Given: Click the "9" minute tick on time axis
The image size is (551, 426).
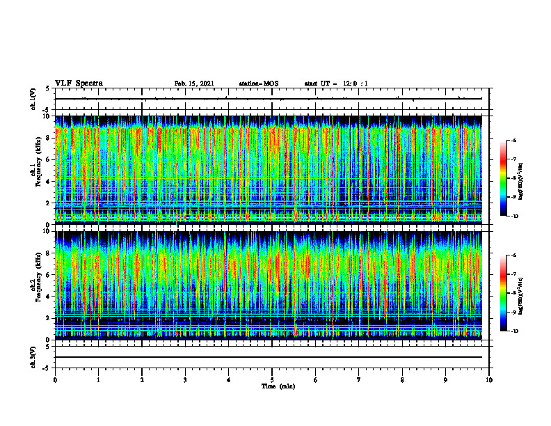Looking at the screenshot, I should pyautogui.click(x=445, y=380).
